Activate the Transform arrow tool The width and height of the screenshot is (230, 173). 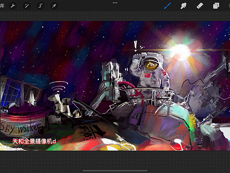pyautogui.click(x=54, y=6)
